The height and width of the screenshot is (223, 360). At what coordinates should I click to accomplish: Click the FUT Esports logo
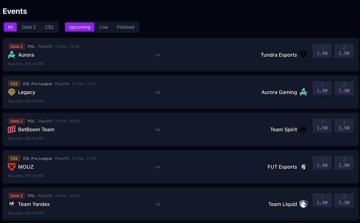pos(303,167)
